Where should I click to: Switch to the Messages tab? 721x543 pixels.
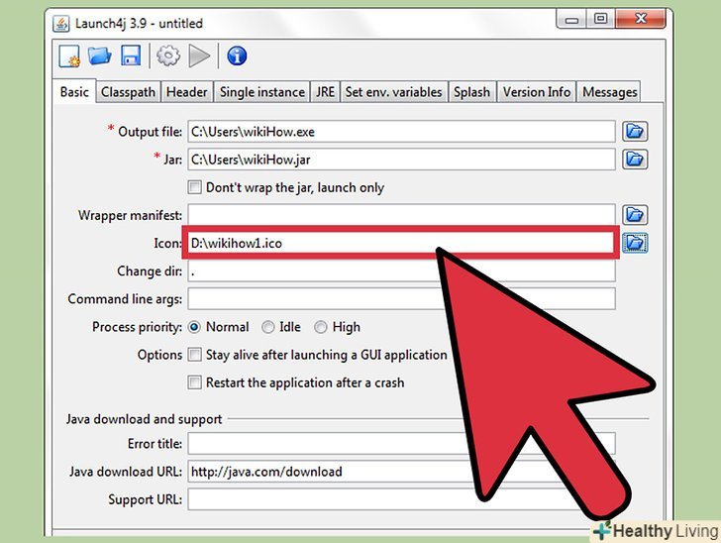coord(610,92)
